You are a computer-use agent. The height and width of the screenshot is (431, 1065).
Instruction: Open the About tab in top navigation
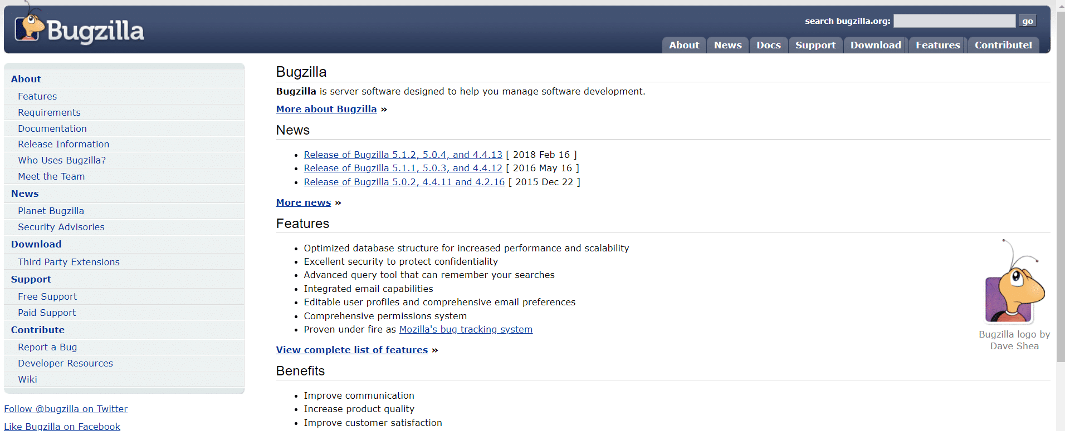point(684,45)
